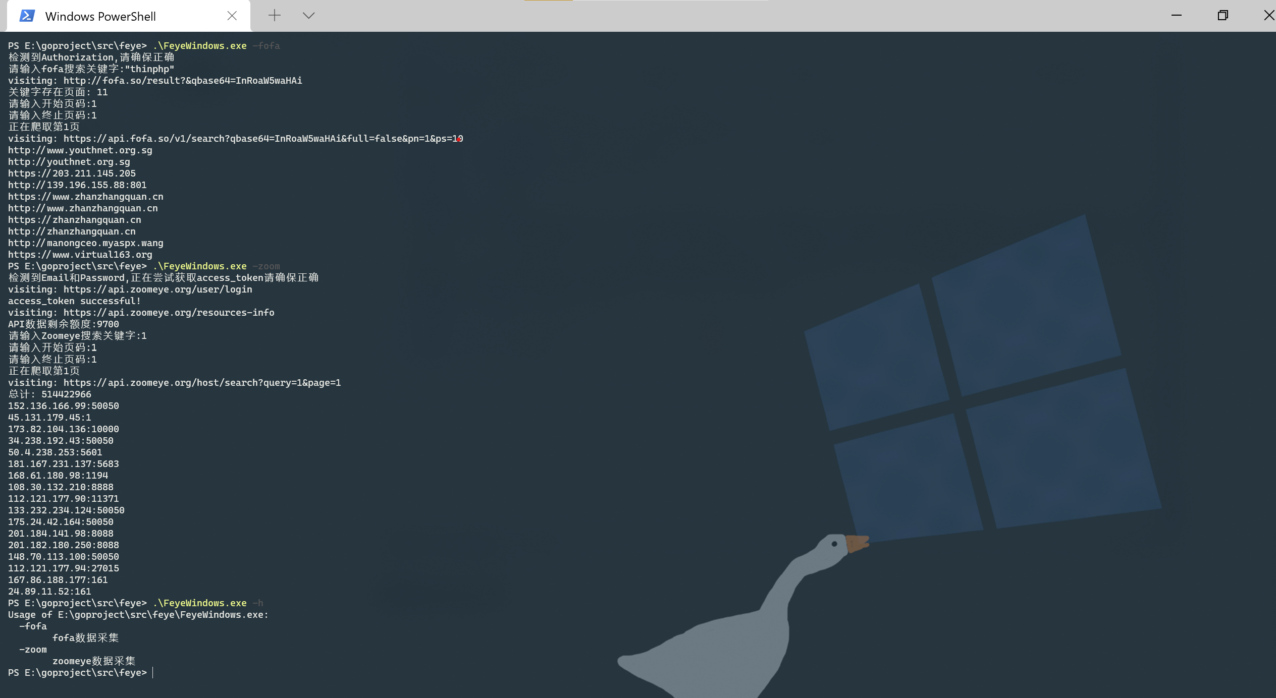This screenshot has width=1276, height=698.
Task: Click 112.121.177.90:11371 entry
Action: (x=64, y=499)
